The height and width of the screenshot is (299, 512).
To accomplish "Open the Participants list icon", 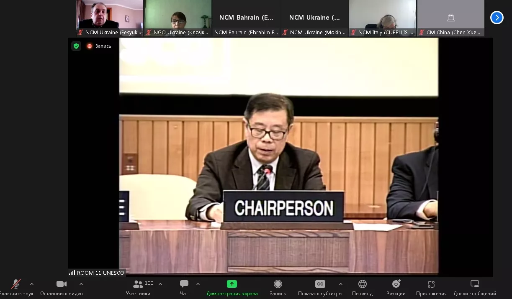I will (x=138, y=284).
